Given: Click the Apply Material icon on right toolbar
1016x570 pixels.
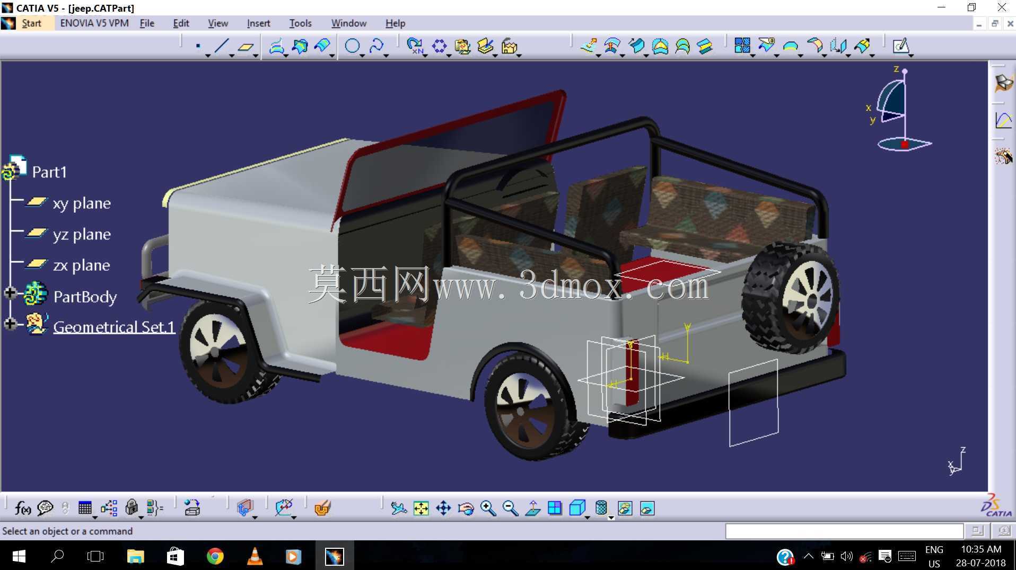Looking at the screenshot, I should pos(1003,83).
